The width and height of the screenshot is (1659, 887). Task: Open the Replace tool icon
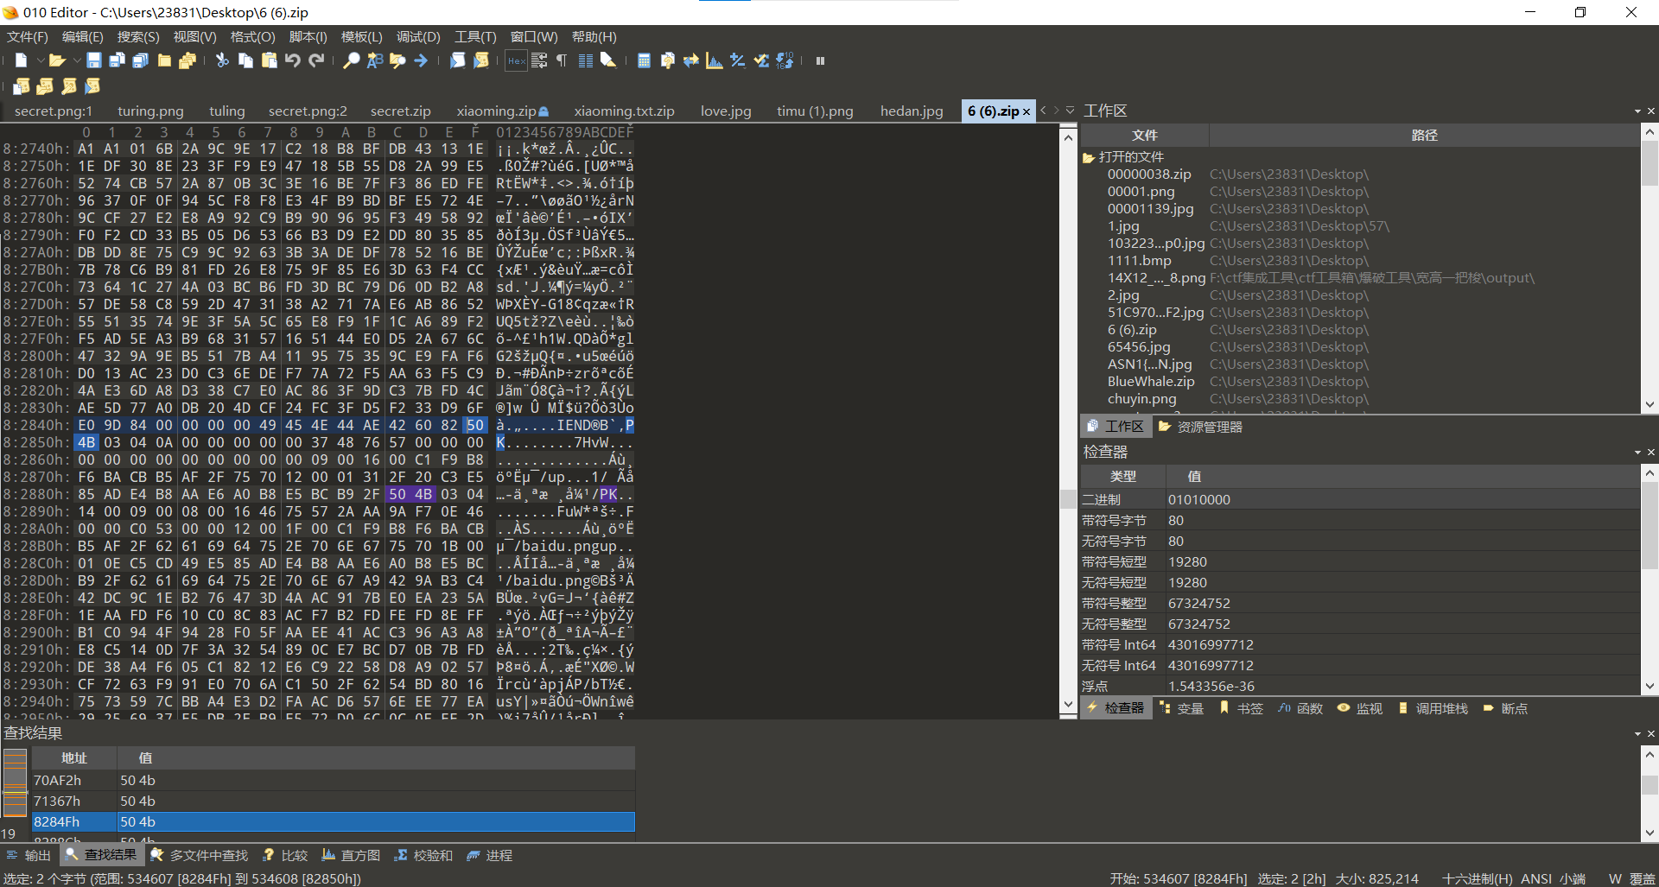pos(374,60)
